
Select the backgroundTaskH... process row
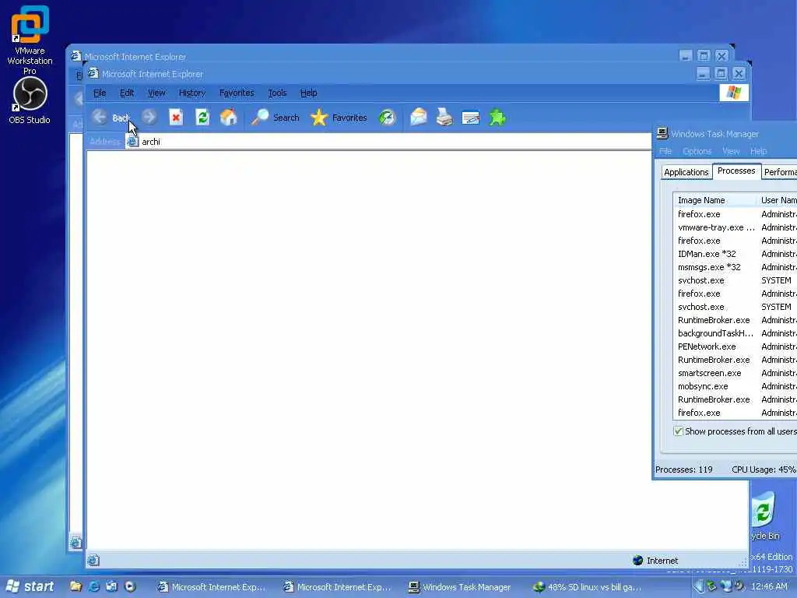point(735,333)
